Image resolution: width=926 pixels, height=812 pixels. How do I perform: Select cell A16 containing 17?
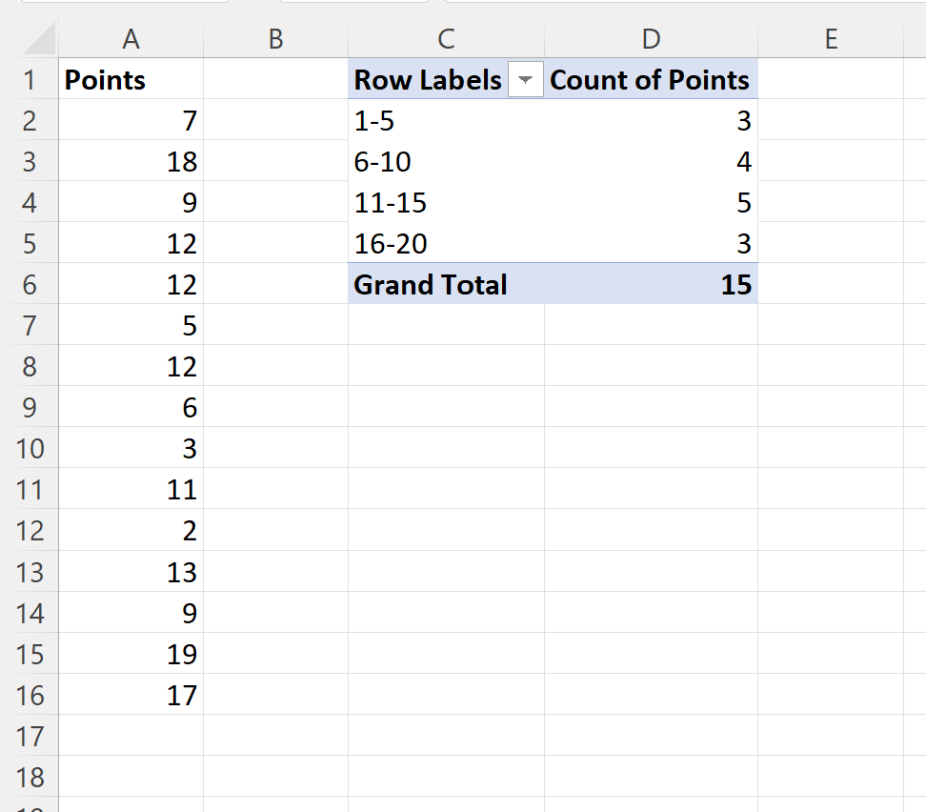click(x=131, y=695)
